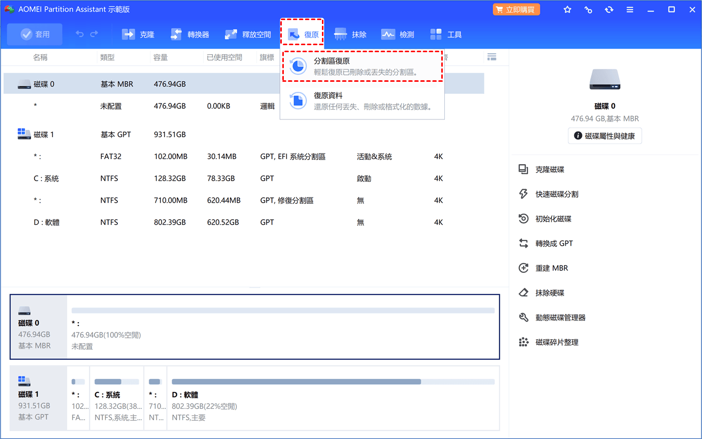
Task: Click the large Disk 0 drive image in side panel
Action: [x=605, y=80]
